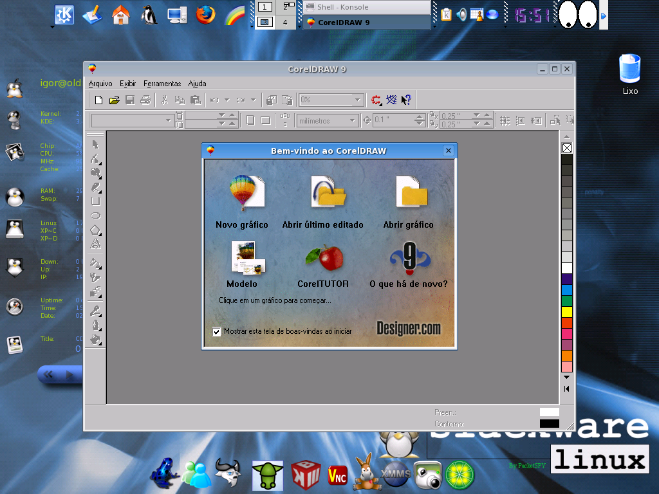659x494 pixels.
Task: Click the Import toolbar icon
Action: [x=272, y=100]
